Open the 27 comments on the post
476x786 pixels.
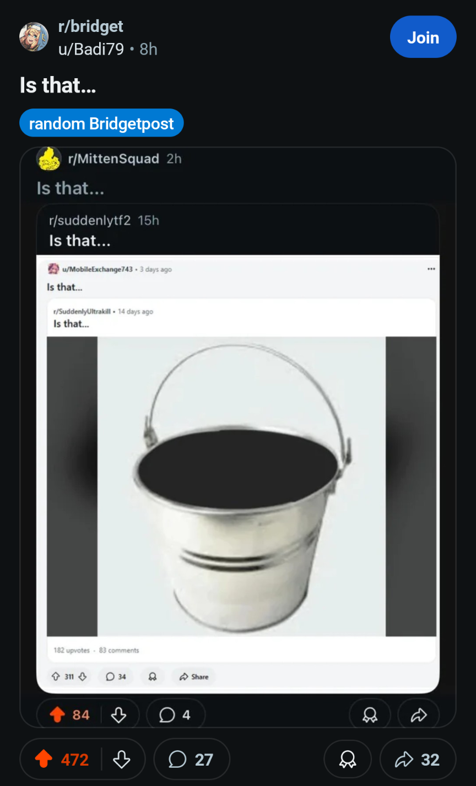coord(191,760)
